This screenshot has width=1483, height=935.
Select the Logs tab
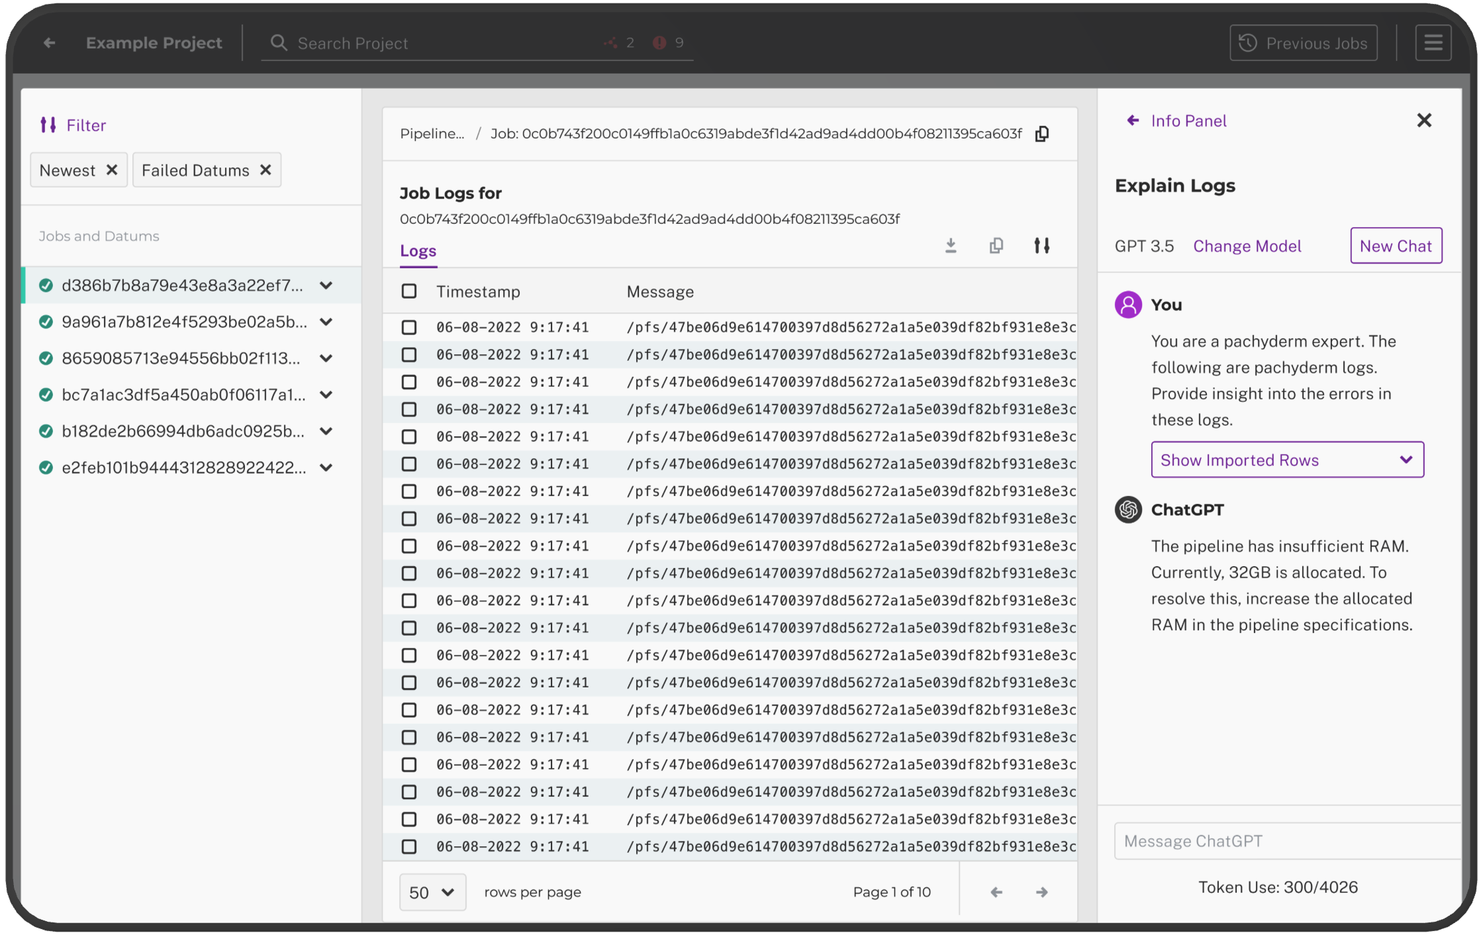click(x=418, y=251)
